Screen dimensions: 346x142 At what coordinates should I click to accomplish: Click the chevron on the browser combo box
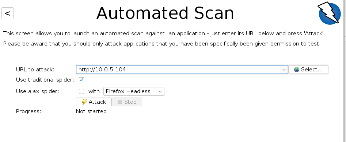pyautogui.click(x=160, y=92)
